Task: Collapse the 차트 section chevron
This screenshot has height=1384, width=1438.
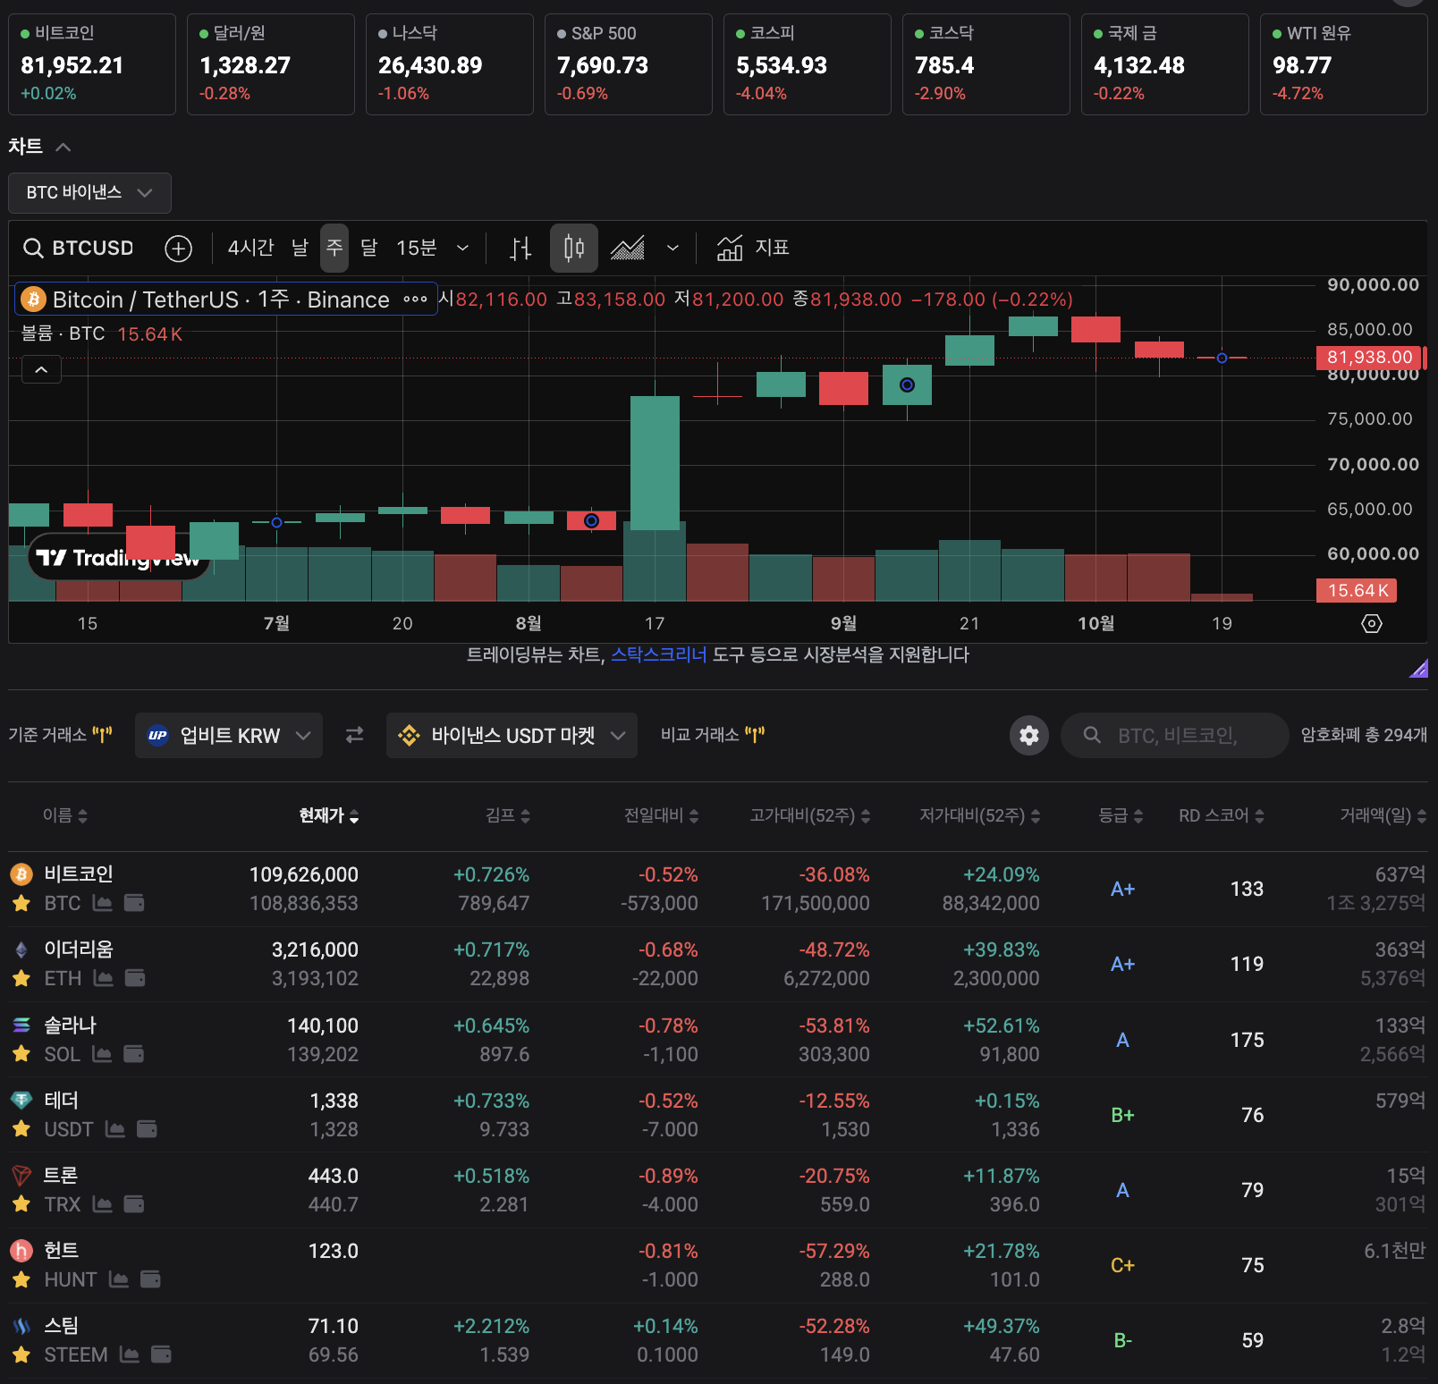Action: [63, 147]
